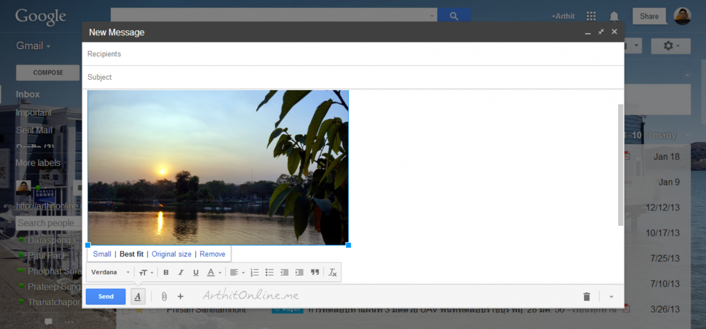
Task: Discard draft with the trash icon
Action: point(586,296)
